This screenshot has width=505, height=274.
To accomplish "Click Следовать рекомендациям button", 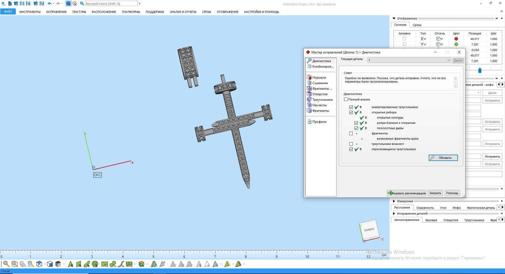I will click(406, 193).
